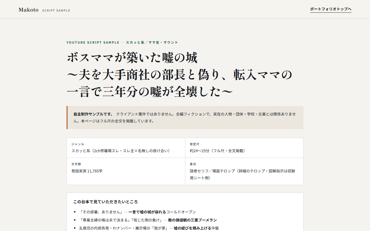Click the heading この台本で見ていただきたいところ
This screenshot has height=231, width=370.
pyautogui.click(x=106, y=202)
